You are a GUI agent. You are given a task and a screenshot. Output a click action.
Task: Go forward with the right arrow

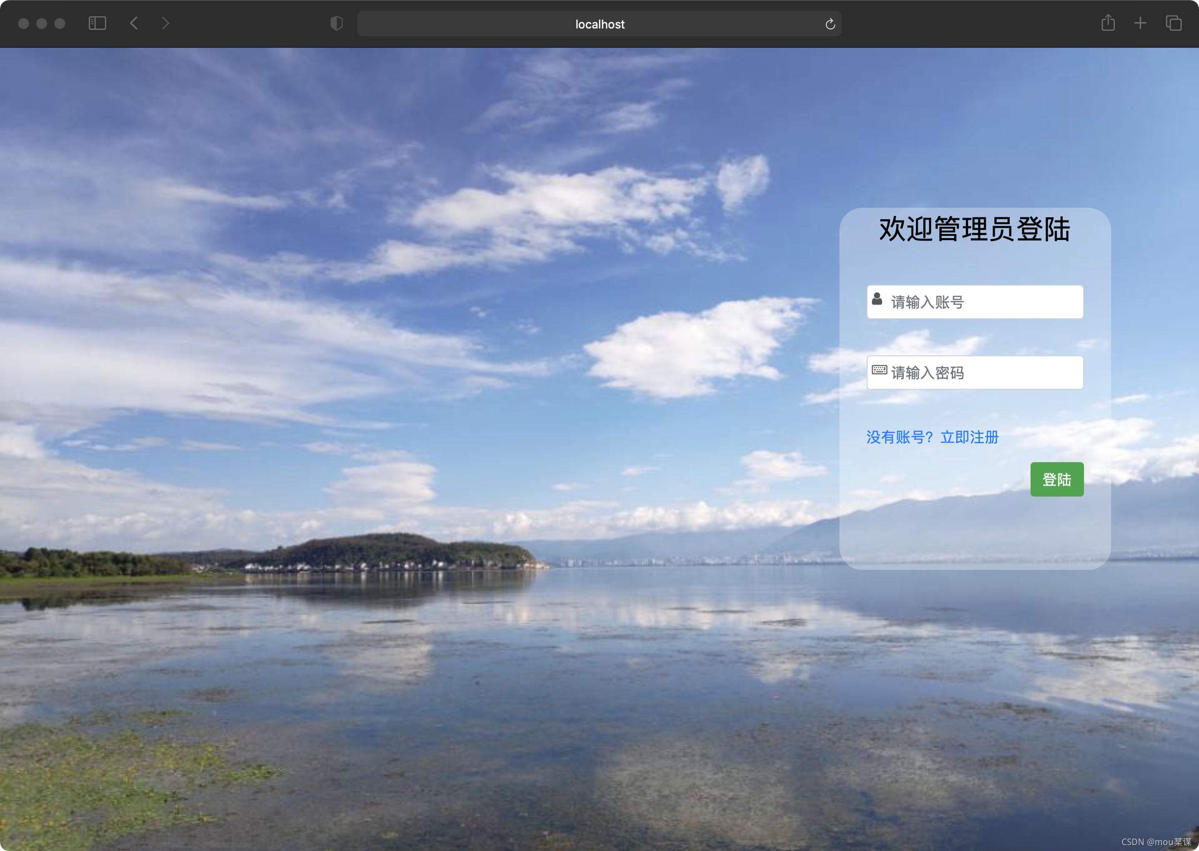coord(166,23)
